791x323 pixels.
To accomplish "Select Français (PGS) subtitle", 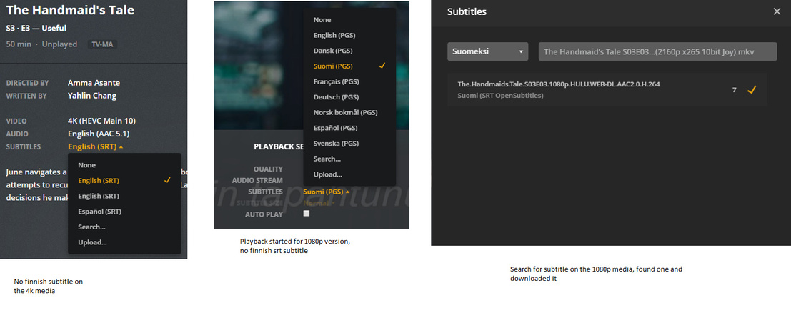I will (349, 81).
